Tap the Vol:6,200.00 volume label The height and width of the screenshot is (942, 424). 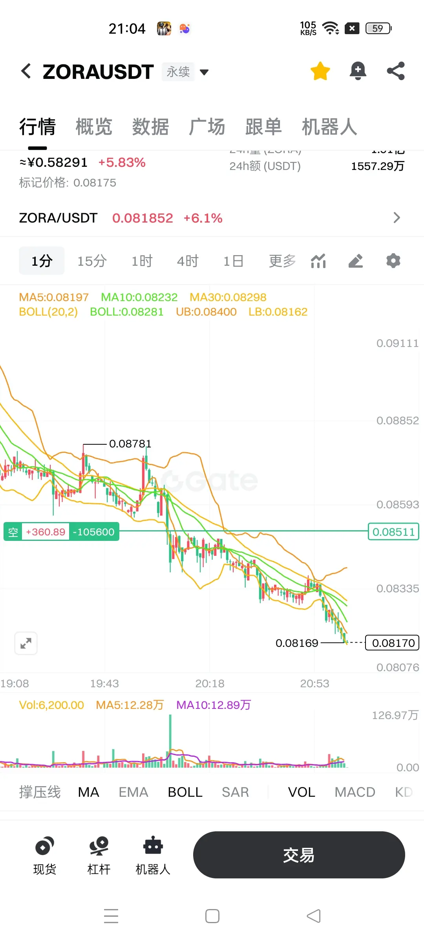pos(51,705)
